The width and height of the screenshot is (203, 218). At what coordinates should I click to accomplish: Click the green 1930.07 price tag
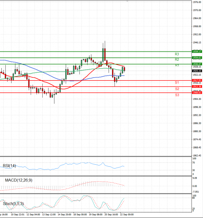point(197,64)
